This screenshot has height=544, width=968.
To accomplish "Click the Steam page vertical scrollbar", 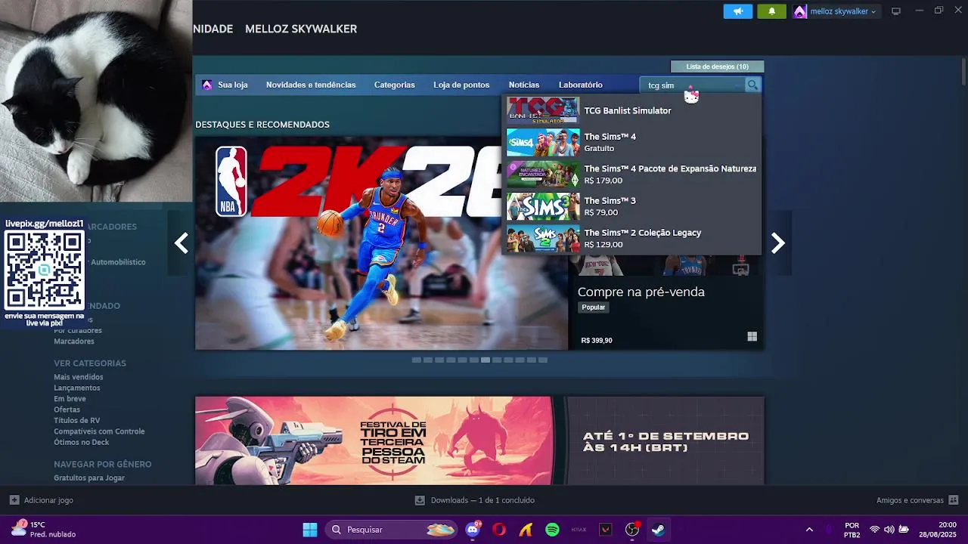I will (x=963, y=72).
